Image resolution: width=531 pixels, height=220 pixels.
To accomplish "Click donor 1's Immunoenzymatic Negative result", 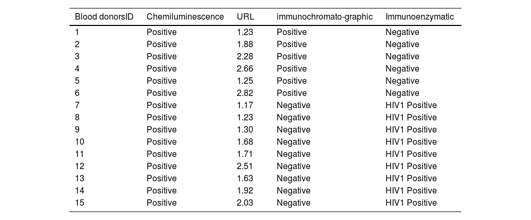I will (402, 32).
